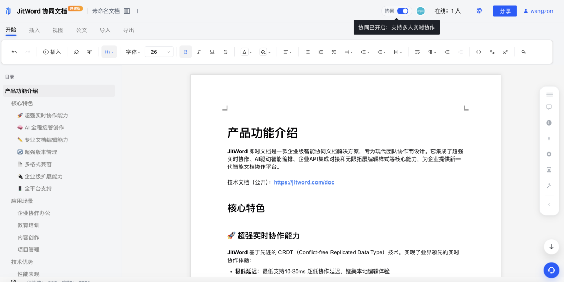Jump to 企业级扩展能力 outline entry
Viewport: 564px width, 282px height.
(40, 176)
